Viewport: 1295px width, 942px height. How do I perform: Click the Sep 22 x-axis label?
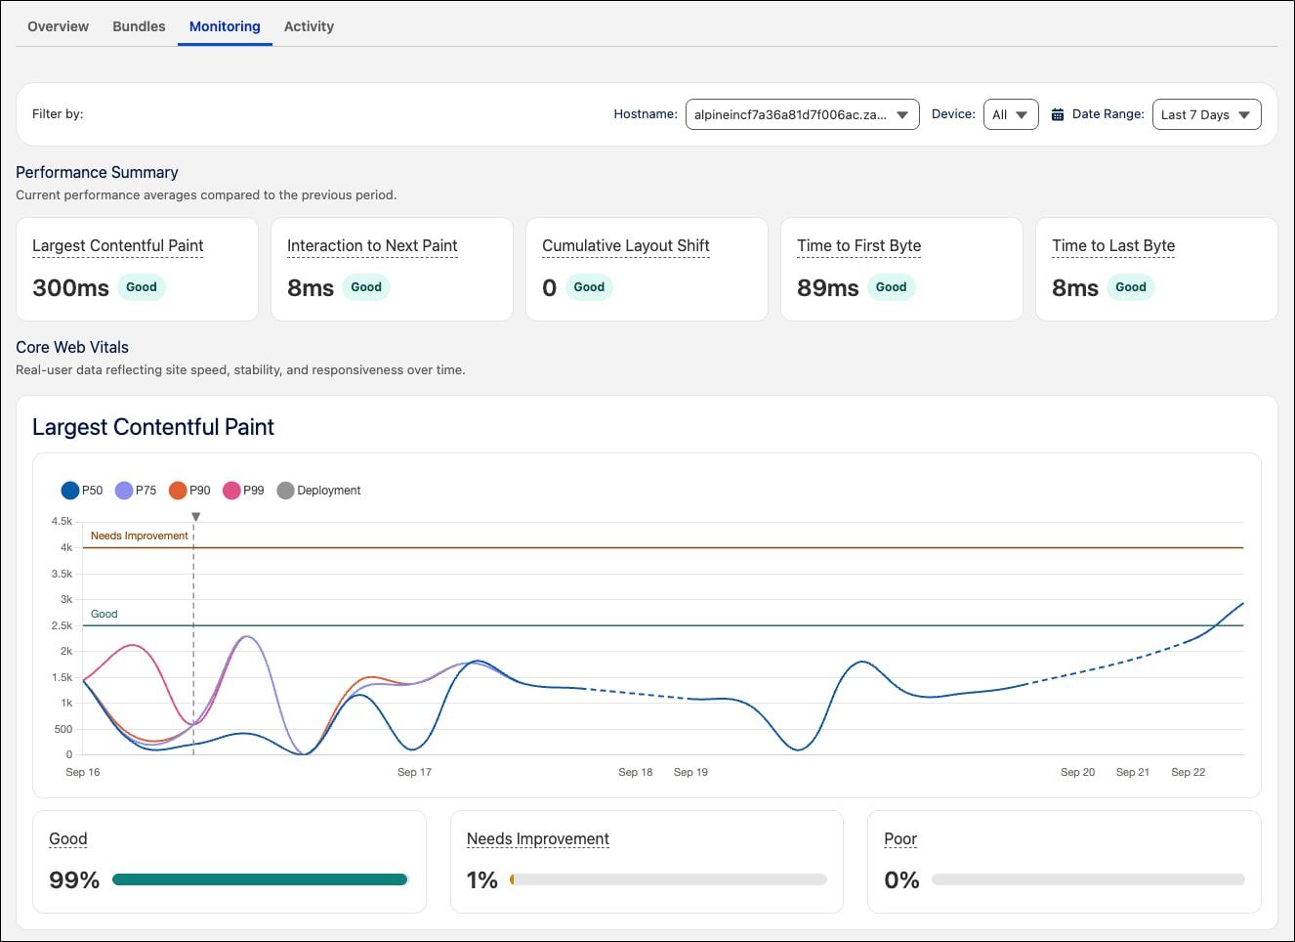tap(1189, 772)
